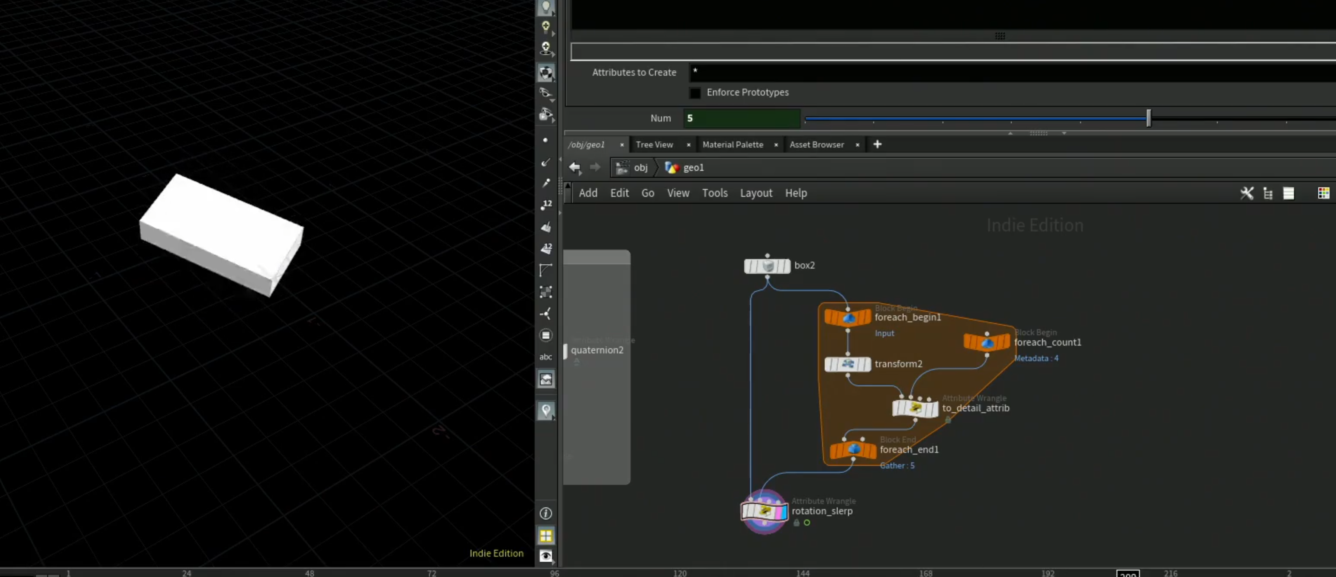Select the foreach_count1 metadata node
Image resolution: width=1336 pixels, height=577 pixels.
(987, 343)
